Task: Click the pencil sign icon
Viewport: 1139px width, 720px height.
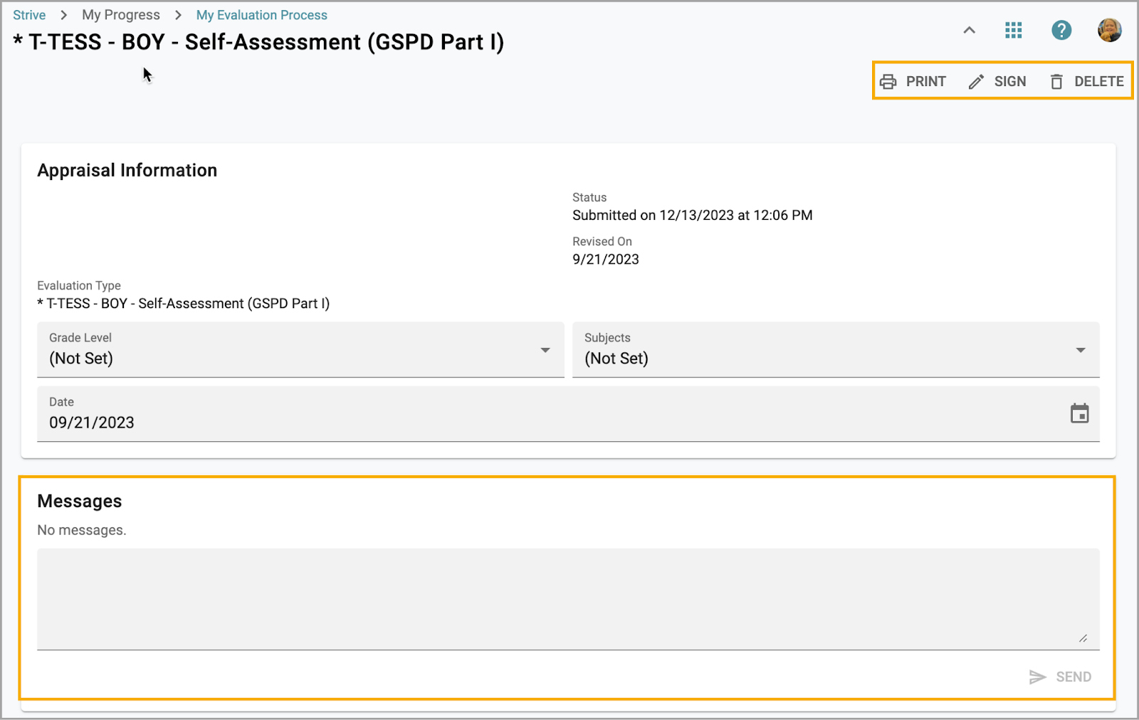Action: 976,82
